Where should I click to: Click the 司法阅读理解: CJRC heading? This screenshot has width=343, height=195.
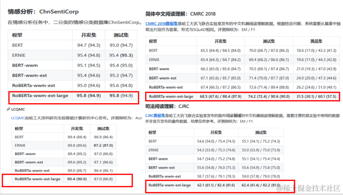[x=167, y=106]
